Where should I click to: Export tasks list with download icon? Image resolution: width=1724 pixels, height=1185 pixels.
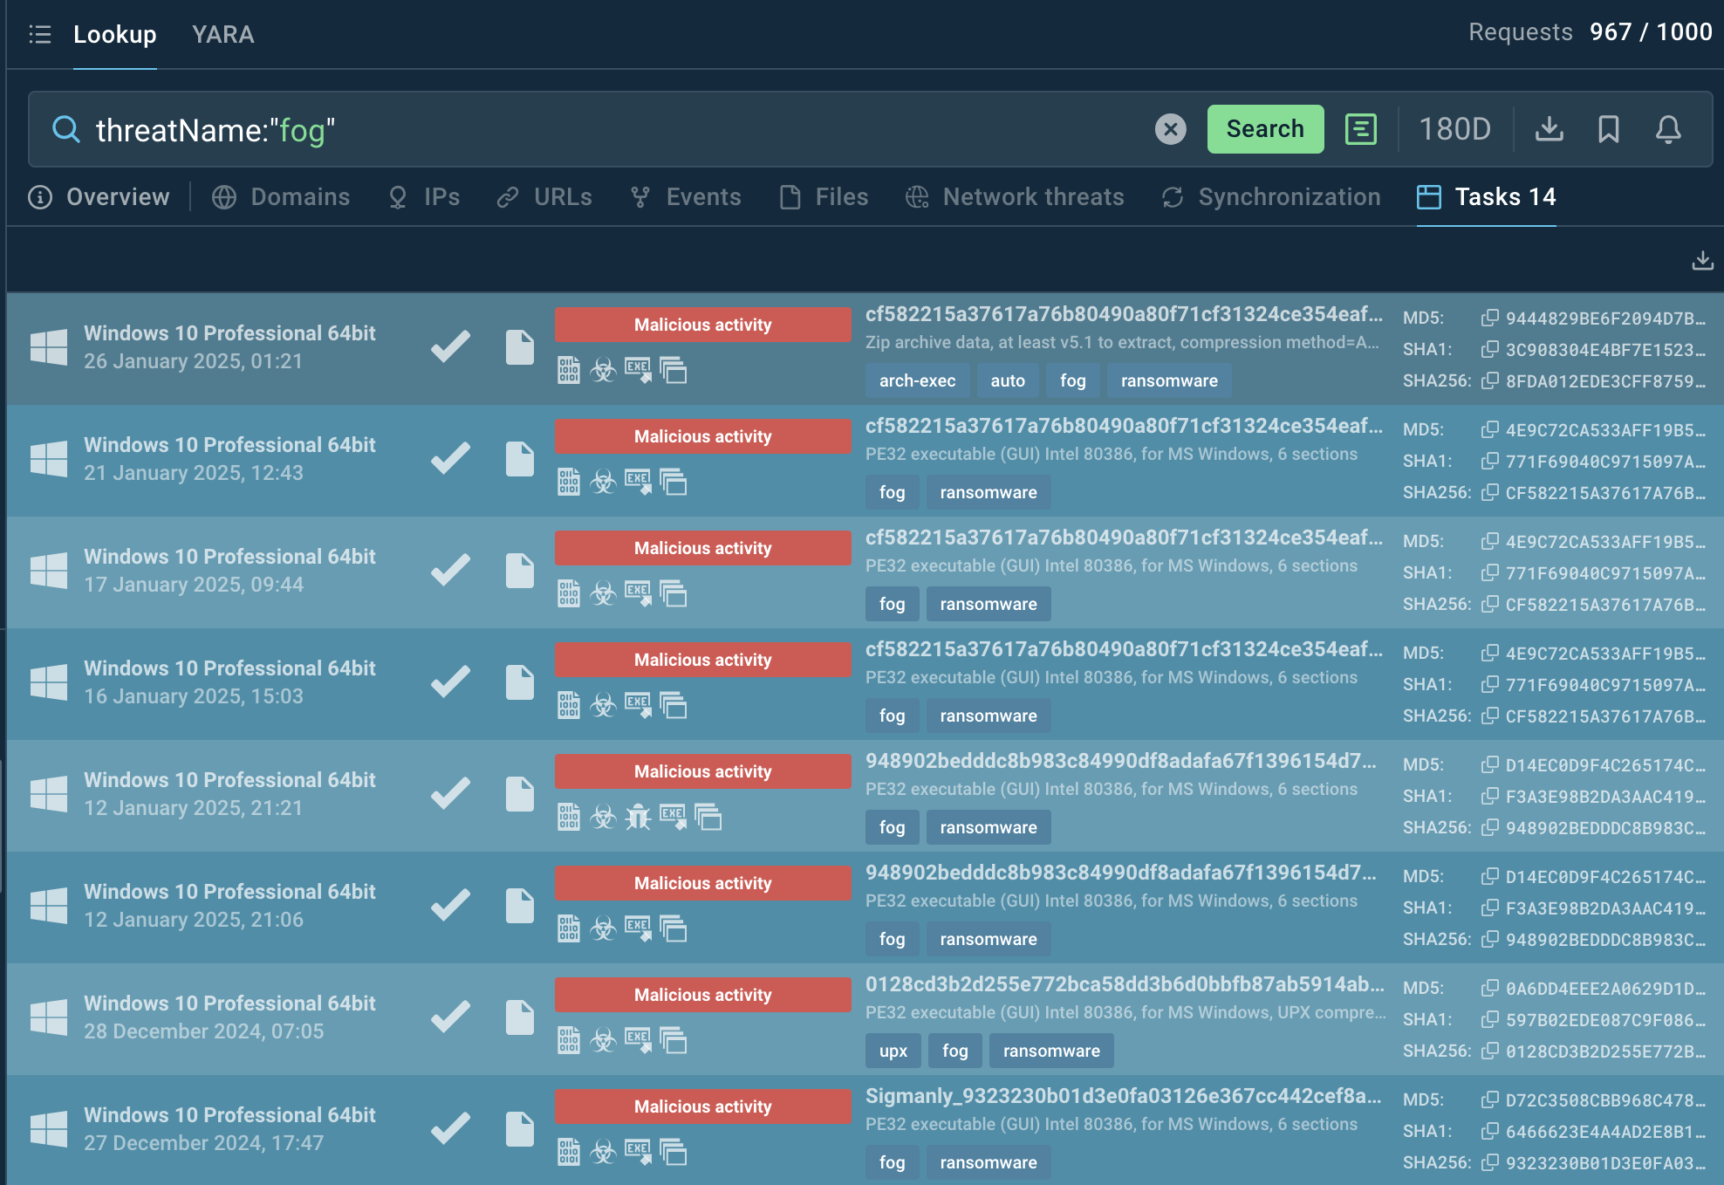click(x=1702, y=260)
